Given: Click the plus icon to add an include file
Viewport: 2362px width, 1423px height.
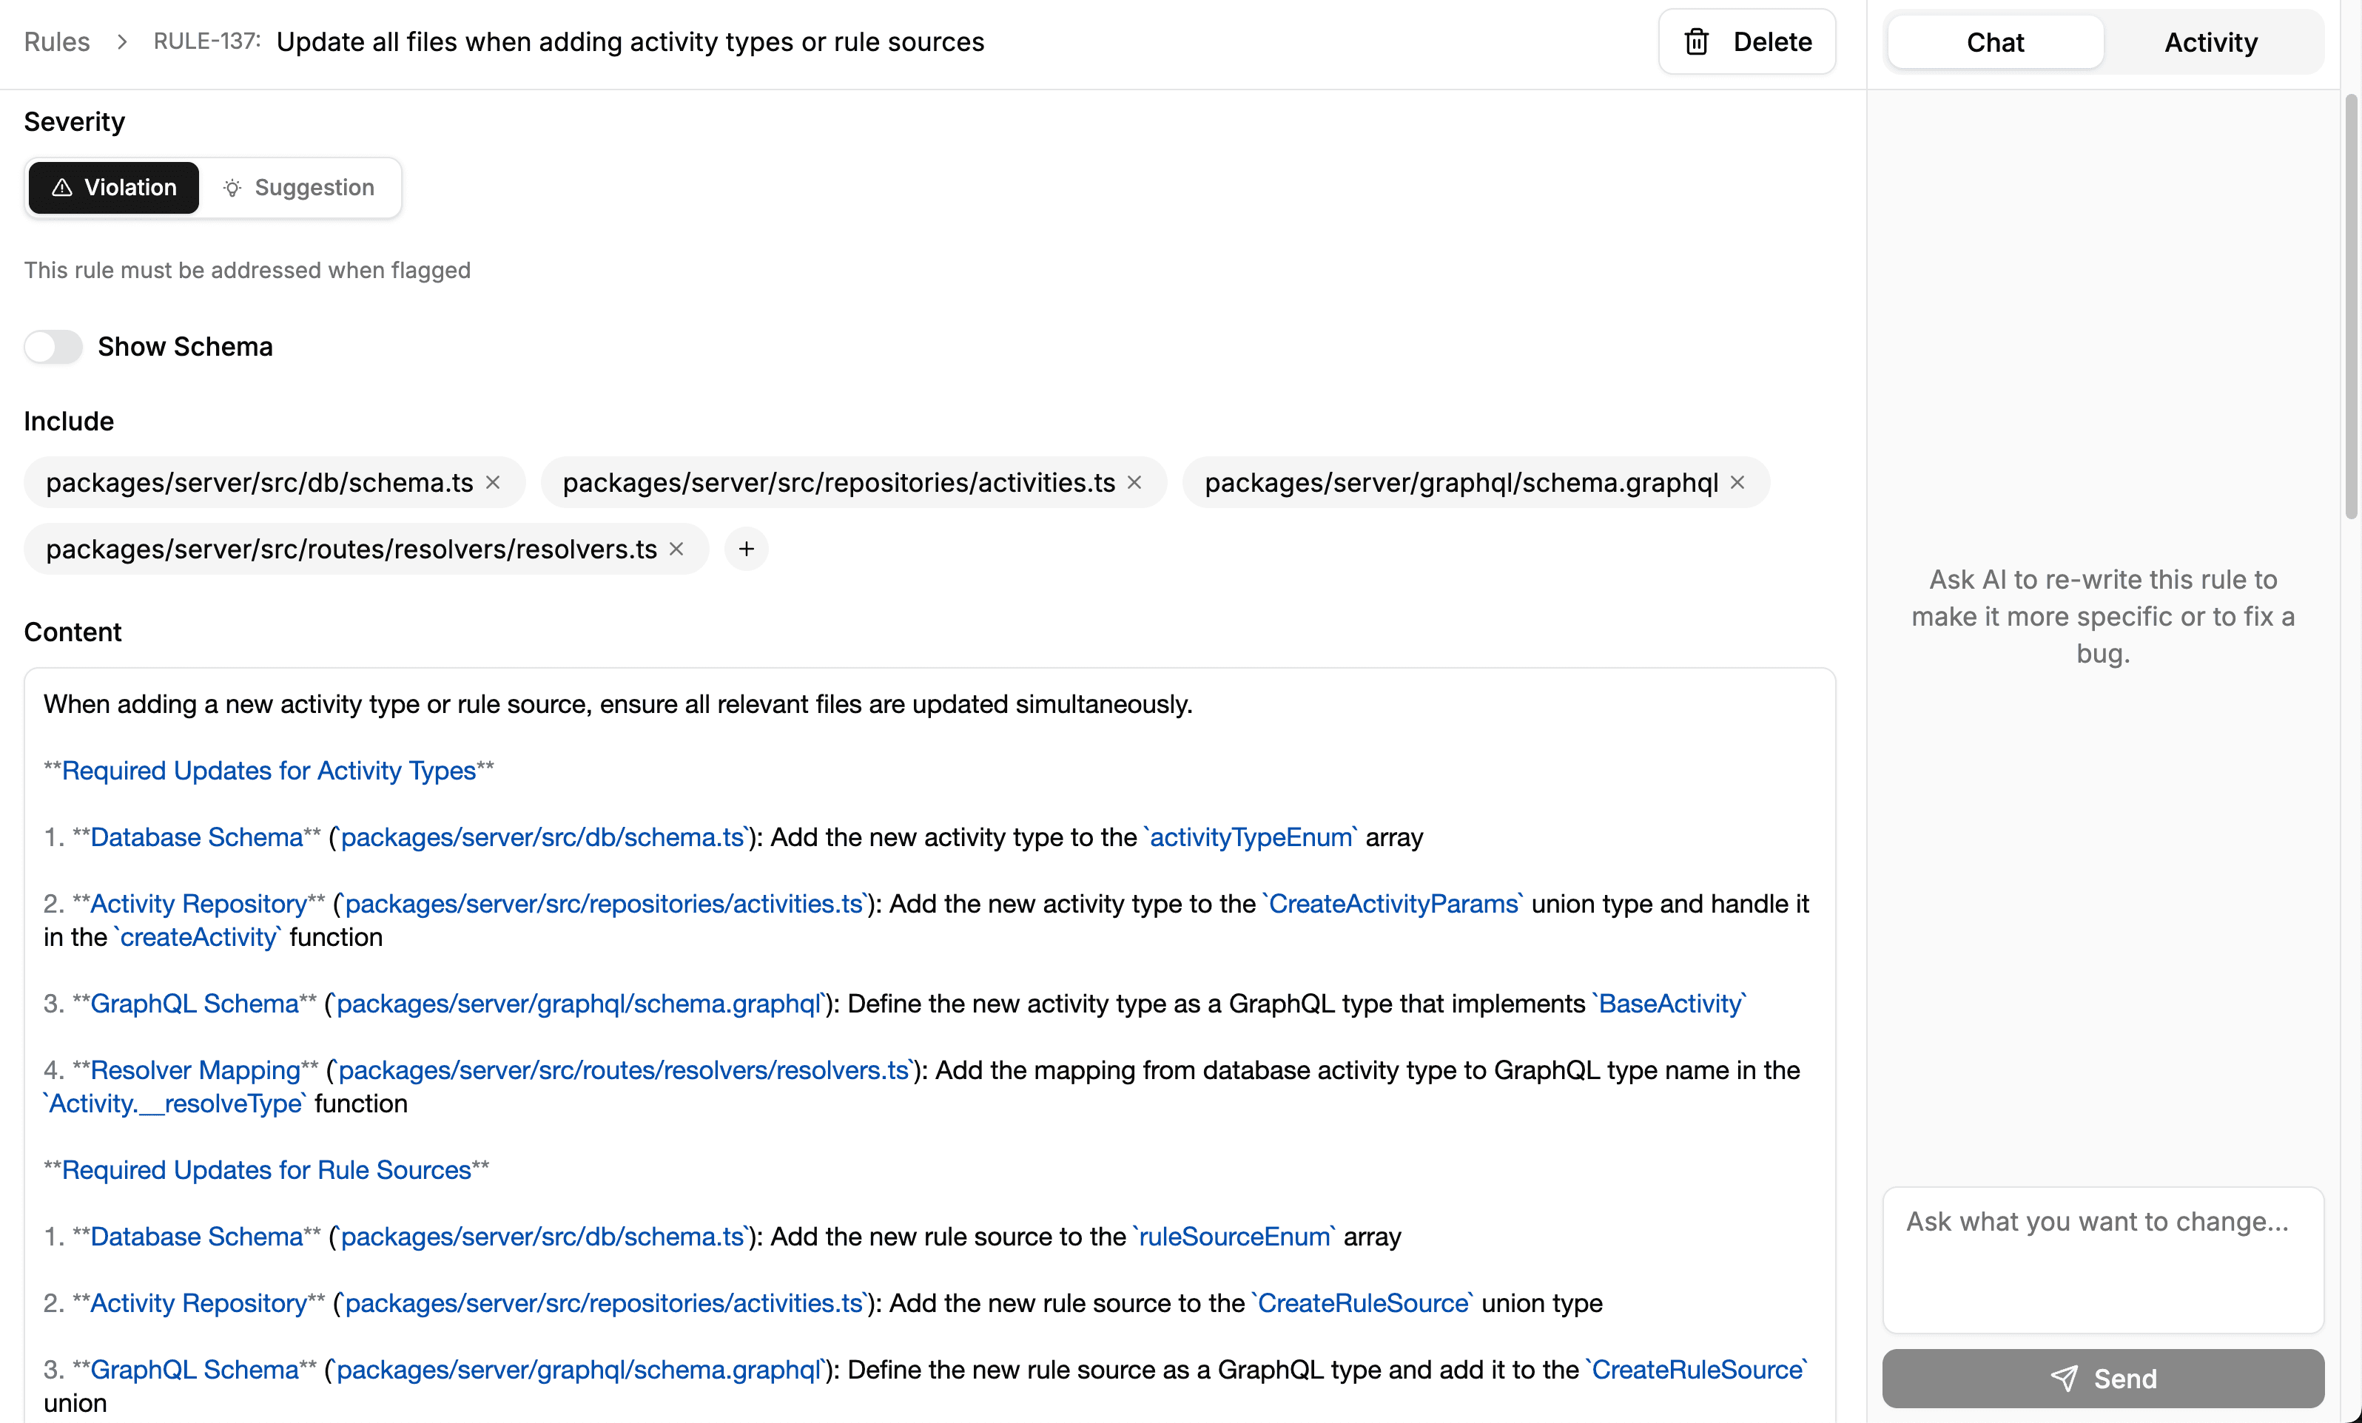Looking at the screenshot, I should [x=746, y=548].
